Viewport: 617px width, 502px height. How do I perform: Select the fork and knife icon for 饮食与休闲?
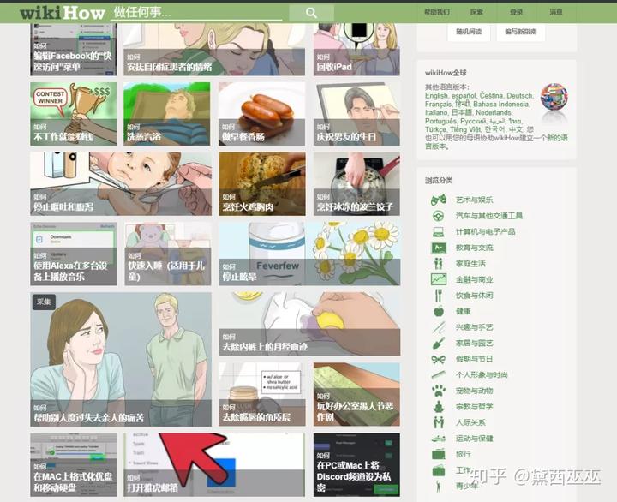439,296
